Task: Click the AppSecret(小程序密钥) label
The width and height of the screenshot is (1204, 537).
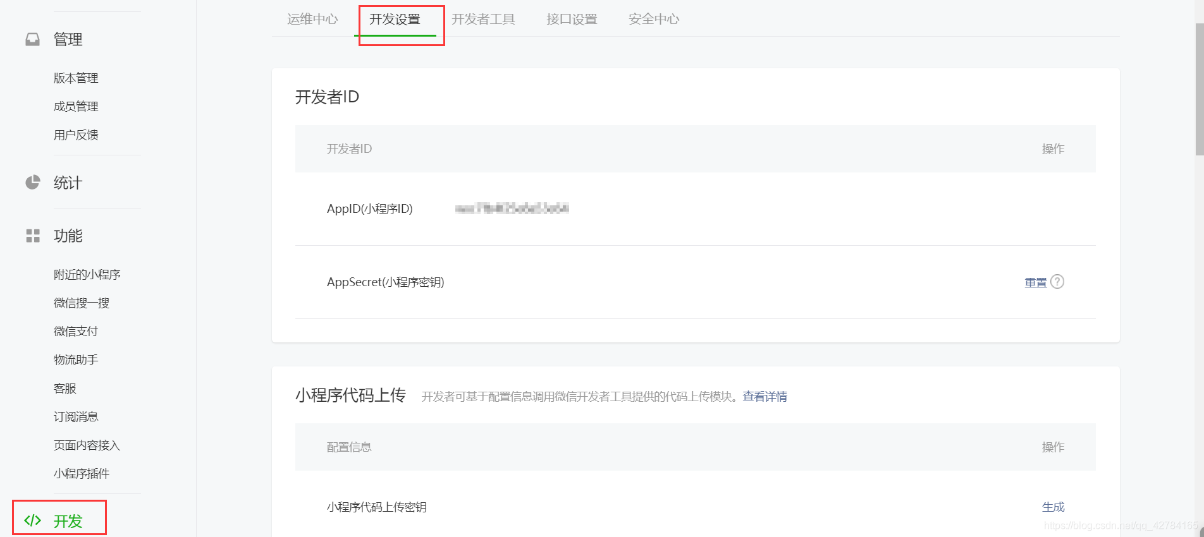Action: tap(385, 282)
